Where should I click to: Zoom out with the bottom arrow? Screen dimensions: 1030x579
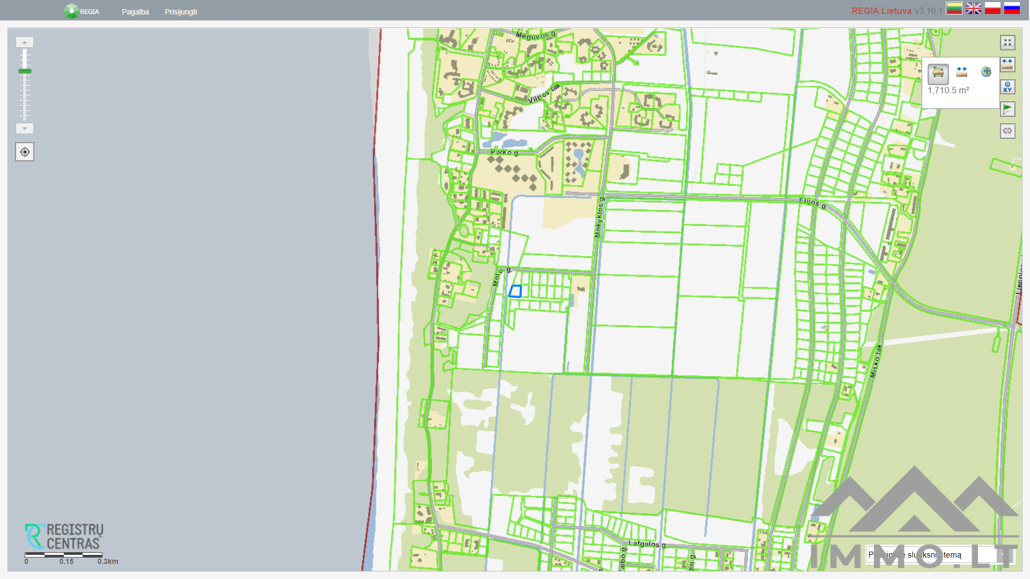pyautogui.click(x=25, y=129)
